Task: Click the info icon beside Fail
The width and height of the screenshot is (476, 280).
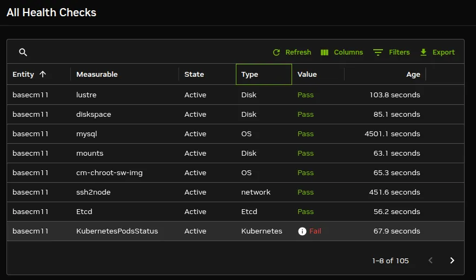Action: coord(302,231)
